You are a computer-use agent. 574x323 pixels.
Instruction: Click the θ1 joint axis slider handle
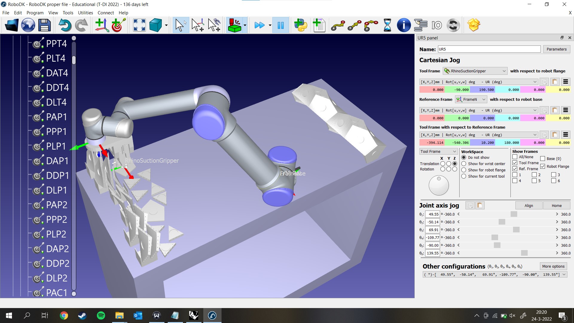(514, 214)
